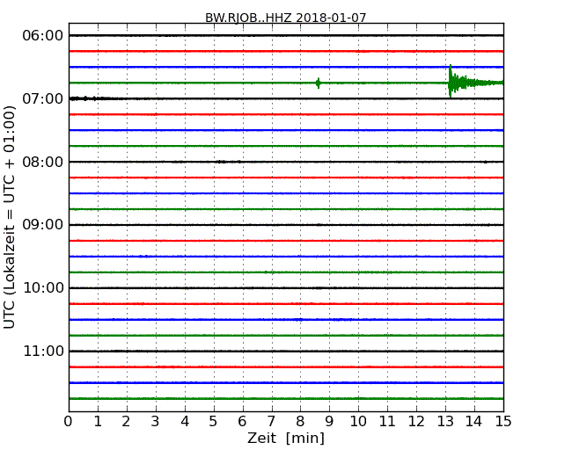Click x-axis tick label 13
This screenshot has width=572, height=457.
click(445, 421)
